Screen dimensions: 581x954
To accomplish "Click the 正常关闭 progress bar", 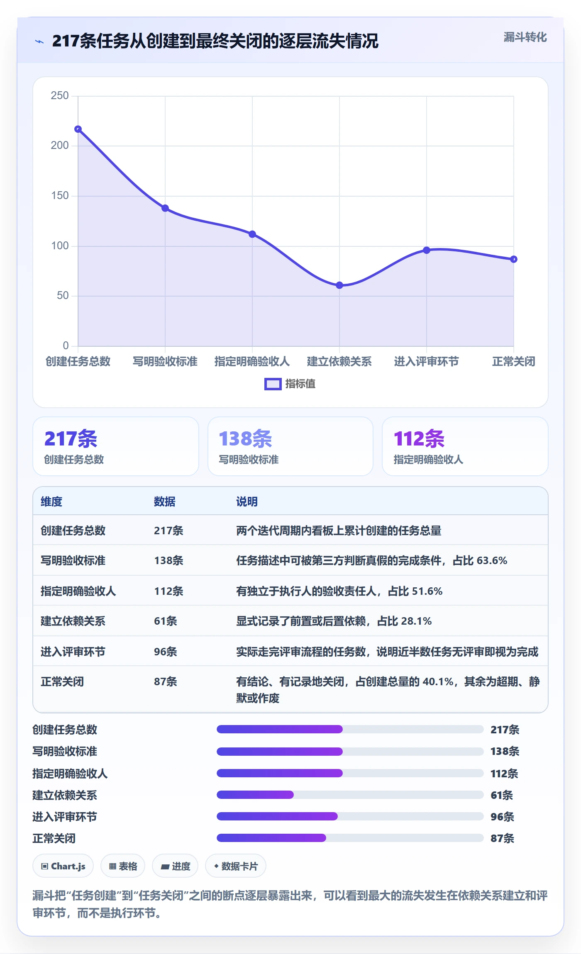I will pos(350,838).
